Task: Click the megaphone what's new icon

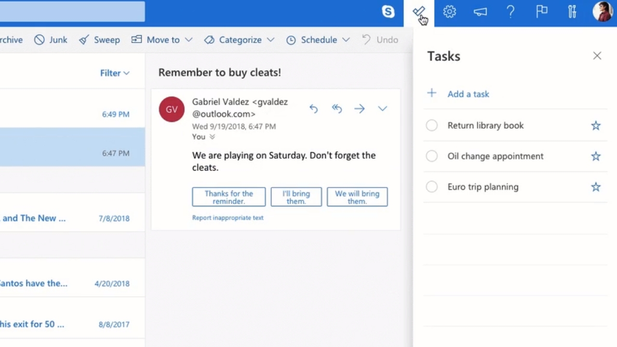Action: pyautogui.click(x=480, y=12)
